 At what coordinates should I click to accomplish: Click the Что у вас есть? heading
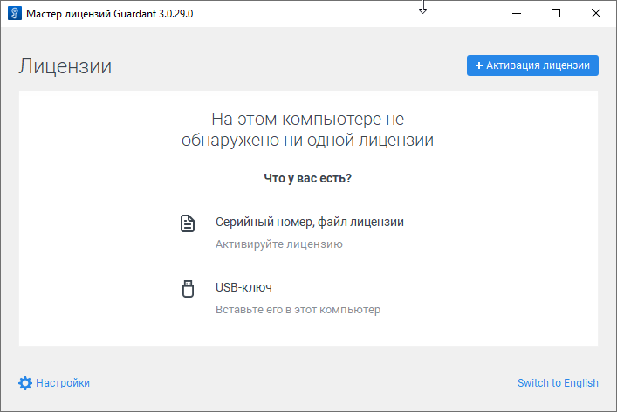(308, 178)
